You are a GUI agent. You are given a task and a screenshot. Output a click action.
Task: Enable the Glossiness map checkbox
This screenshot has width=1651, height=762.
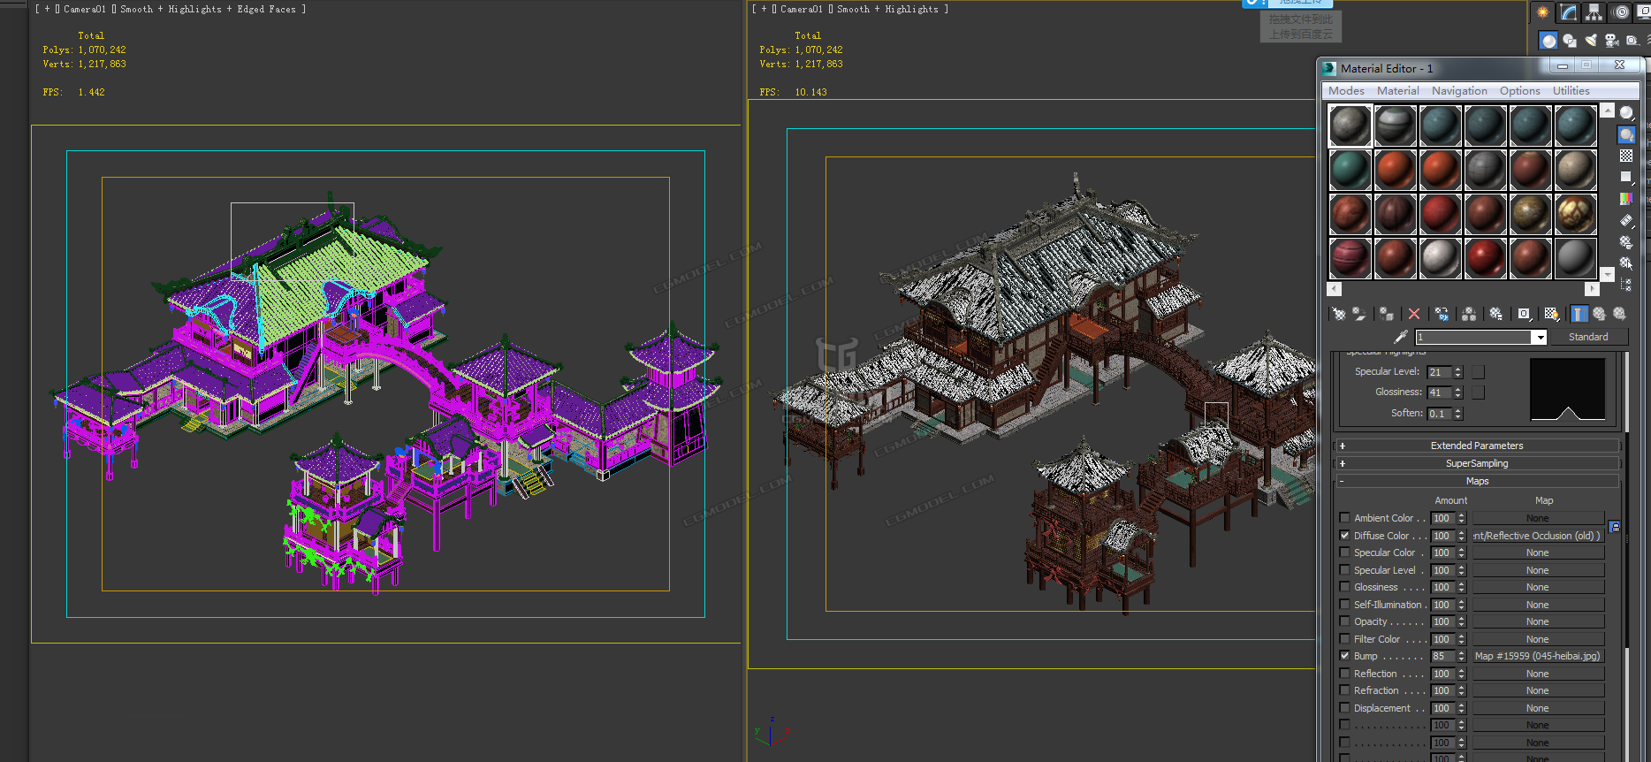point(1344,587)
